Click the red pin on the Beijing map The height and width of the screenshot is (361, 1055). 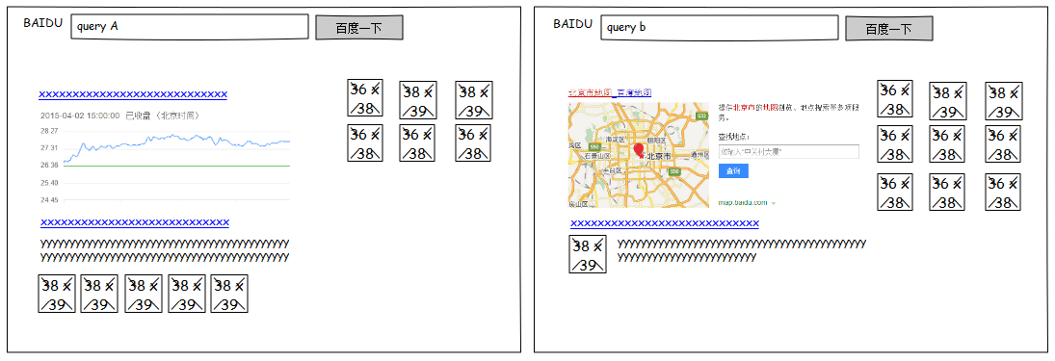[639, 150]
